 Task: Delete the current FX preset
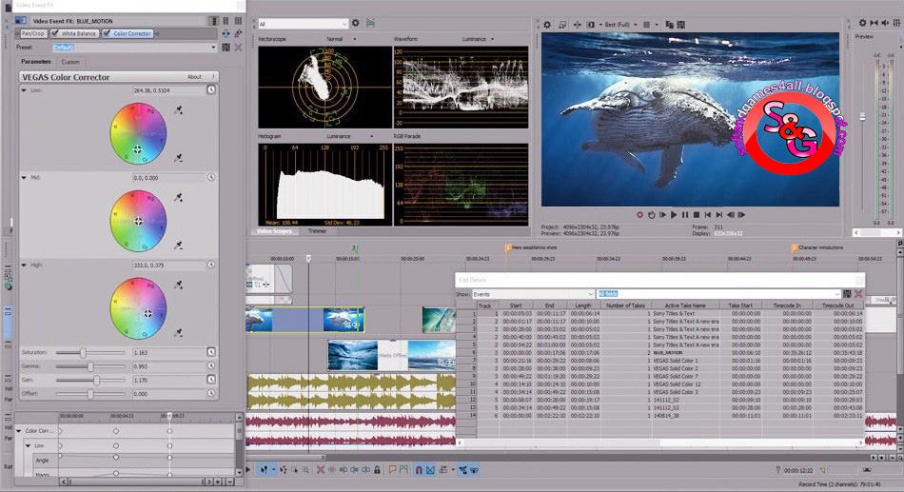pos(238,48)
